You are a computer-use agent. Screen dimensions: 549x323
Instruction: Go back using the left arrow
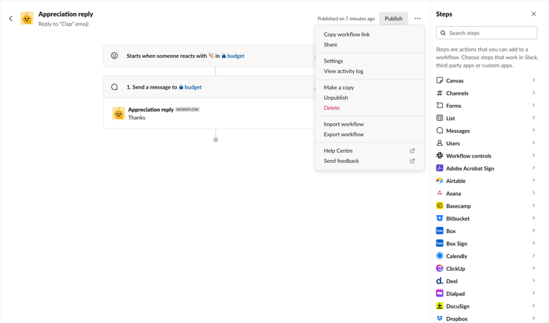(x=11, y=19)
